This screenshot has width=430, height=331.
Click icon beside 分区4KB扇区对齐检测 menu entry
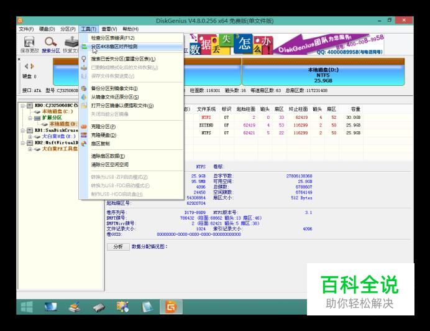click(84, 47)
